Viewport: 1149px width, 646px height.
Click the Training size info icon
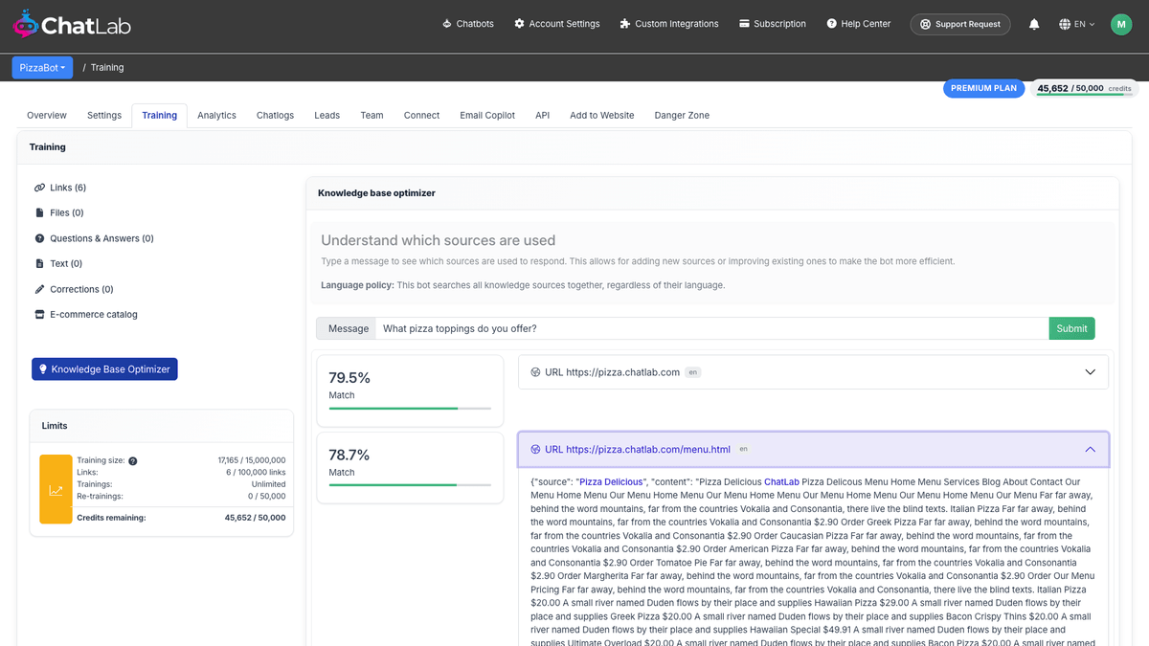(133, 461)
